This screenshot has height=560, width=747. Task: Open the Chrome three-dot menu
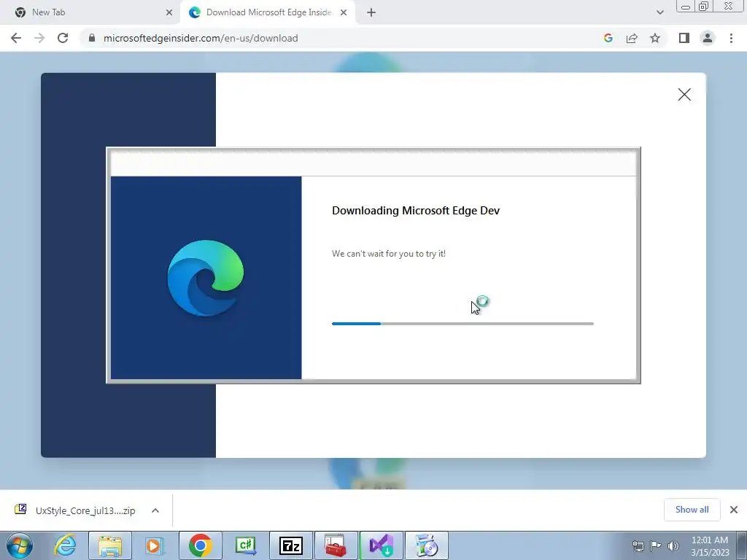pos(731,38)
